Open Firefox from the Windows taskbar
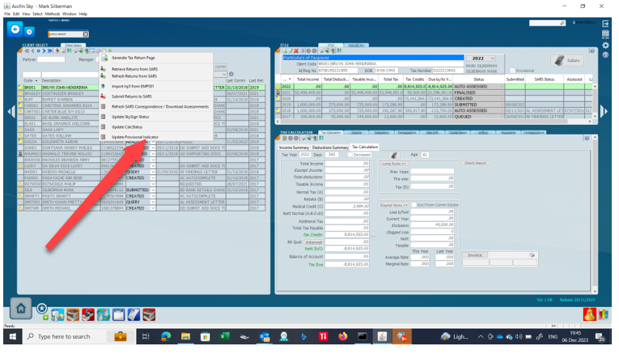 pos(342,336)
